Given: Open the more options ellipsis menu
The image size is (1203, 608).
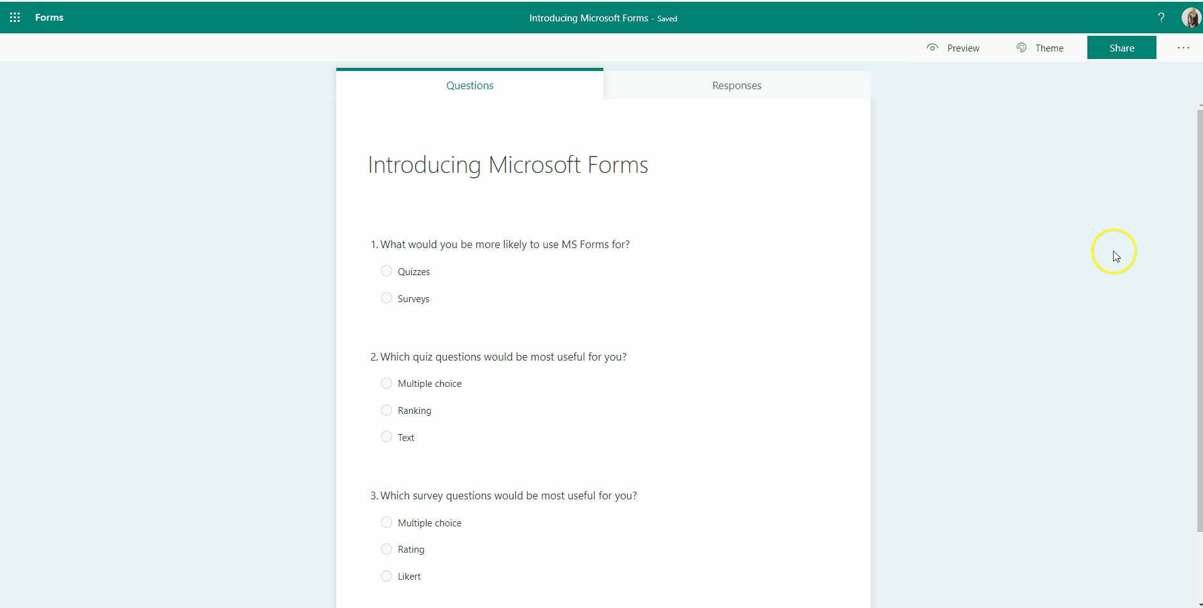Looking at the screenshot, I should (1183, 48).
